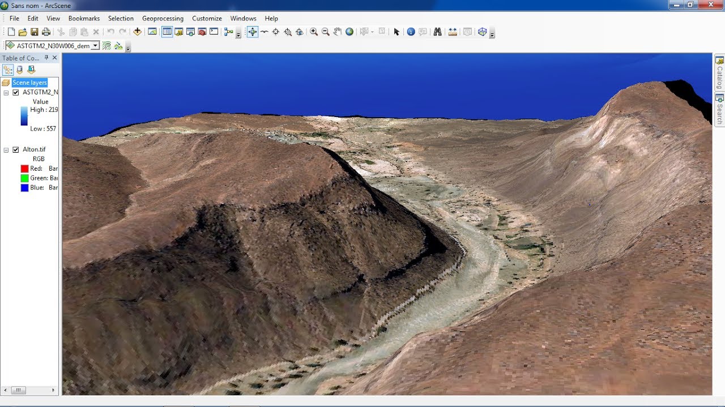
Task: Open the Catalog window toolbar icon
Action: pos(179,32)
